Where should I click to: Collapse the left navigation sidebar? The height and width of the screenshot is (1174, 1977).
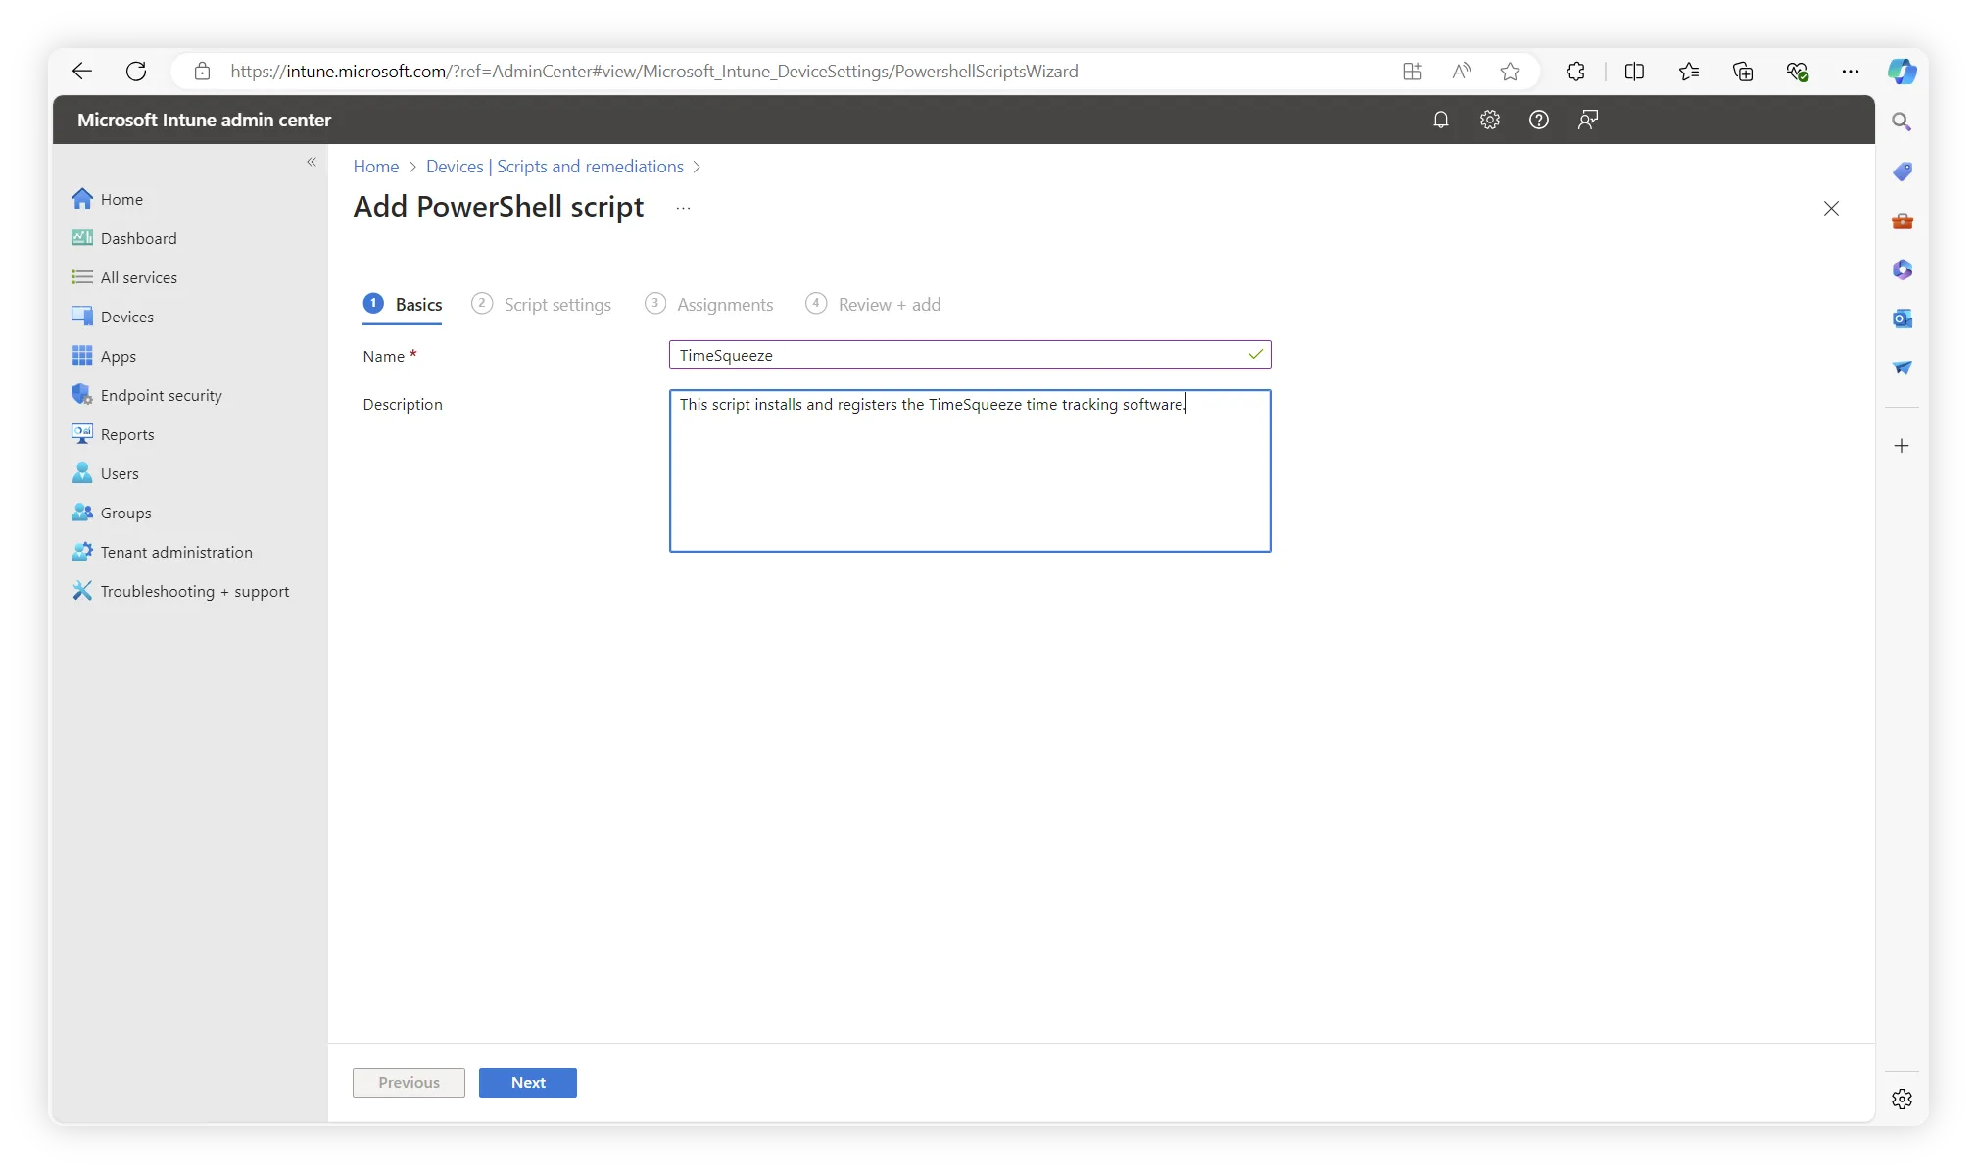click(x=312, y=162)
